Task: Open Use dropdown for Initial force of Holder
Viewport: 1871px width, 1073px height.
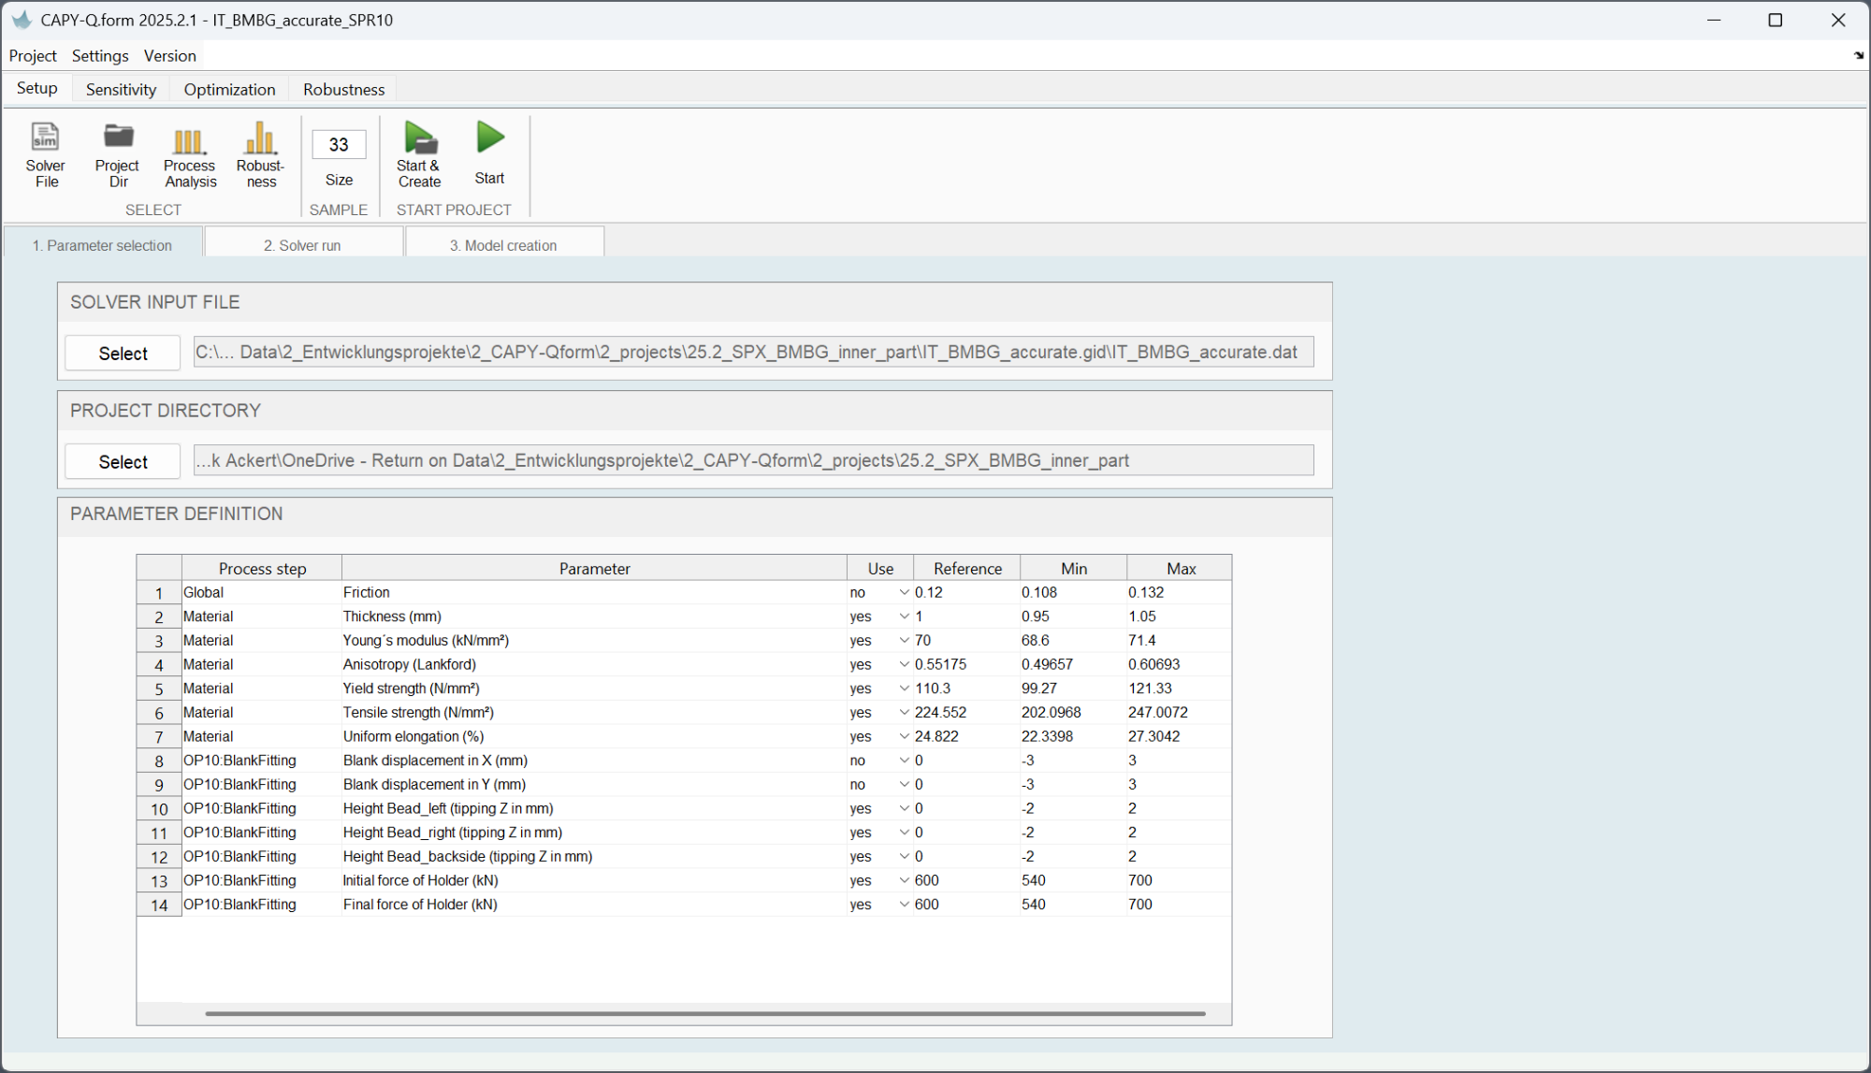Action: 904,880
